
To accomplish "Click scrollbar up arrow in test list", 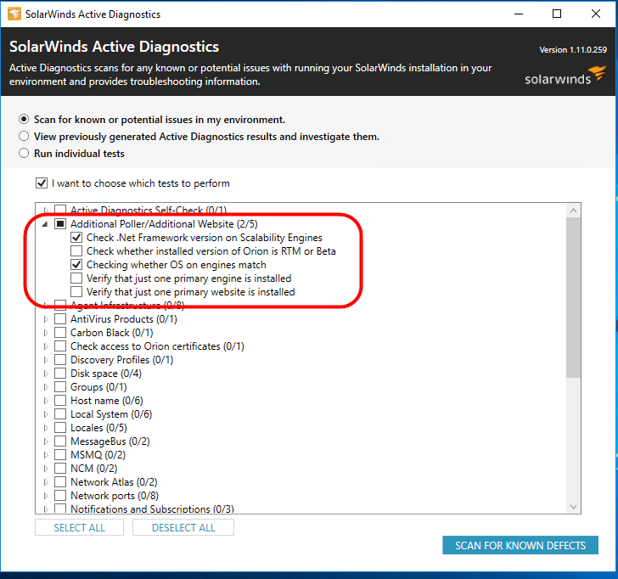I will tap(574, 211).
